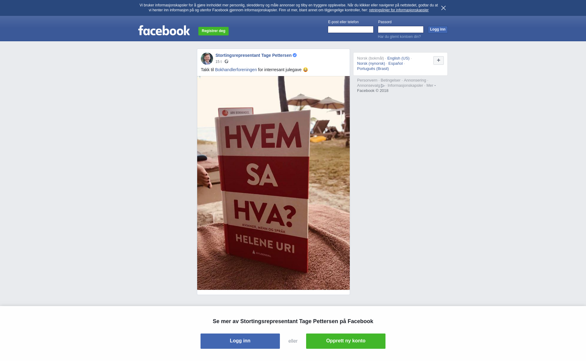Dismiss the cookie notice banner

pyautogui.click(x=443, y=8)
